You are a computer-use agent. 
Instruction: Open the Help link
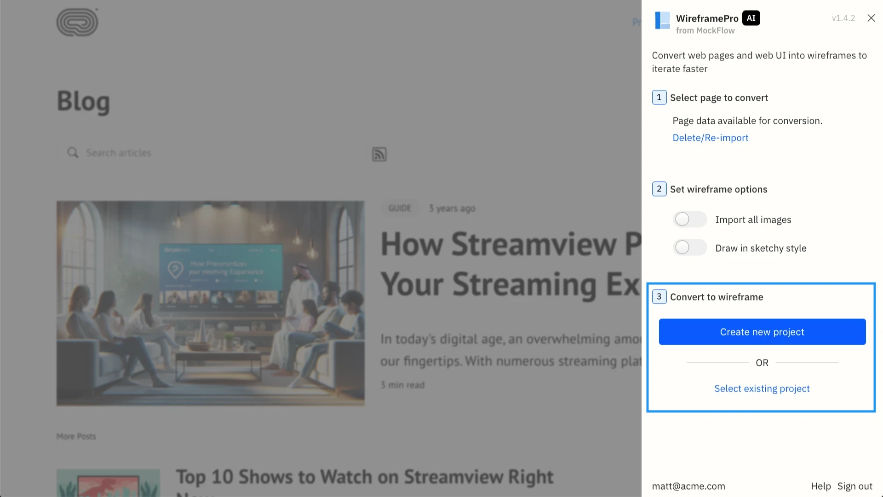821,486
